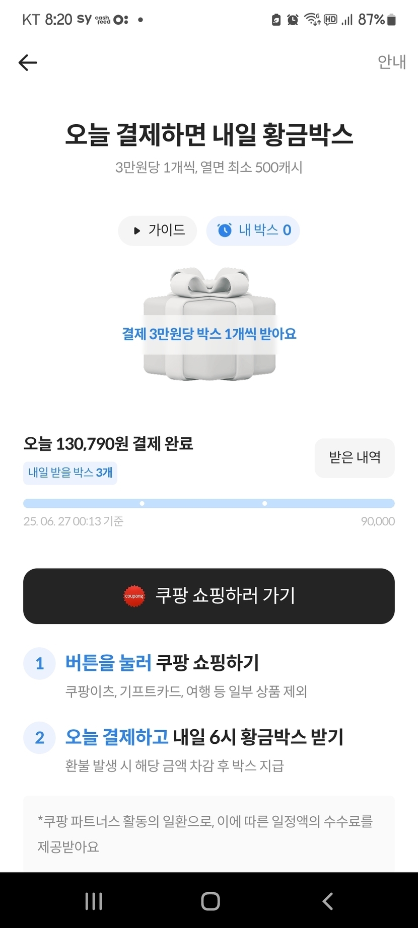
Task: Tap the 오늘 결제하면 내일 황금박스 heading
Action: pos(209,135)
